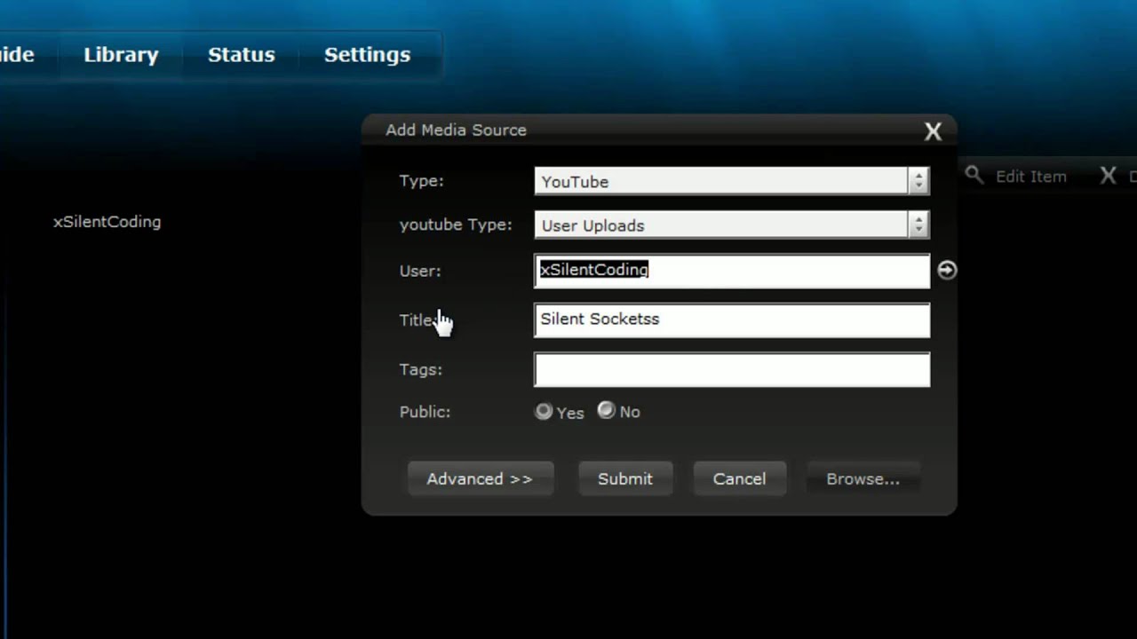Focus the User input field

(x=732, y=271)
